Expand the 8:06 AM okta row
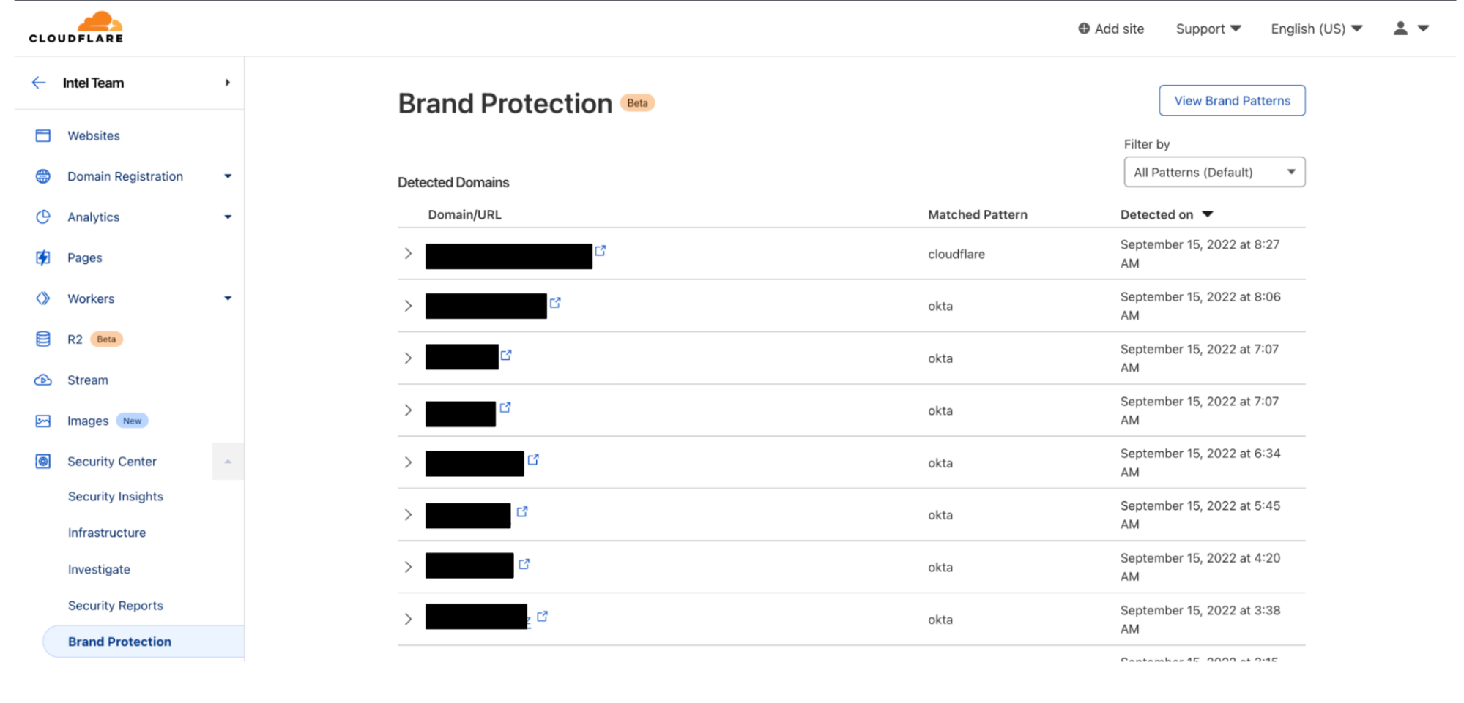Screen dimensions: 1464x703 [408, 306]
